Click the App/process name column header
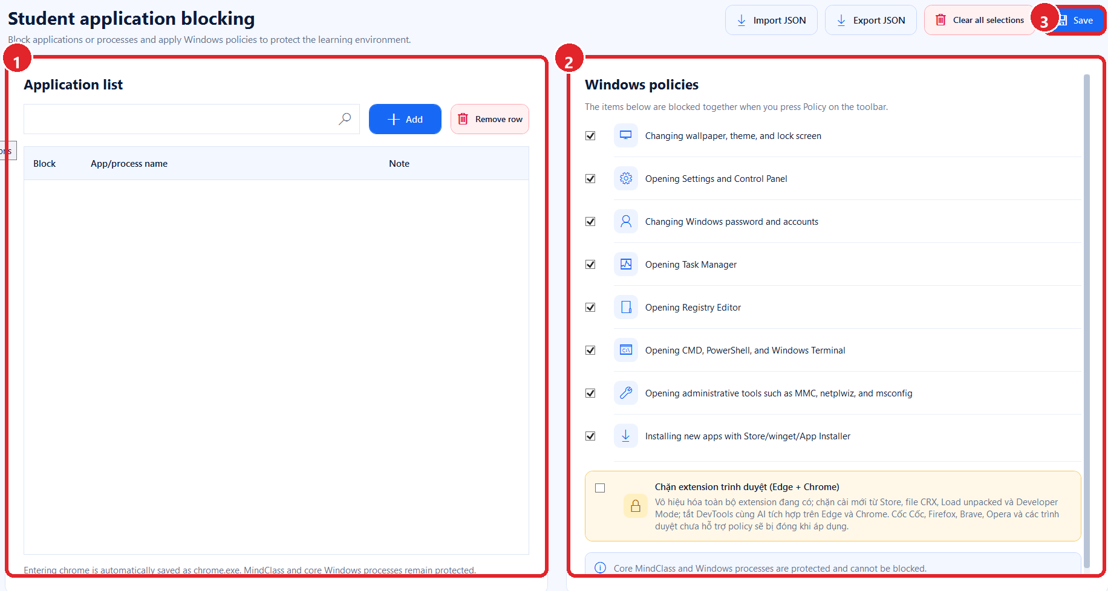 (x=129, y=163)
